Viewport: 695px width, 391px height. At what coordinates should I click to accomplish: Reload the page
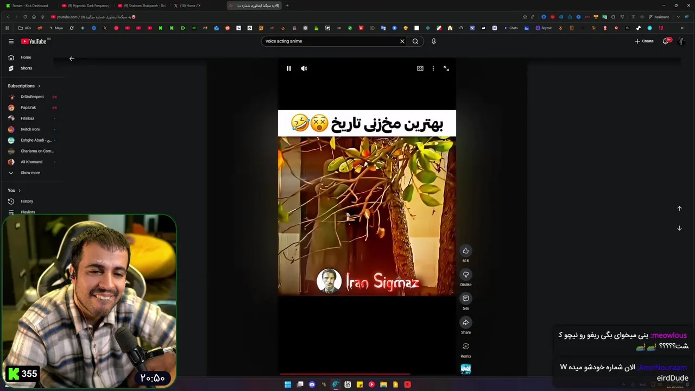[x=24, y=17]
